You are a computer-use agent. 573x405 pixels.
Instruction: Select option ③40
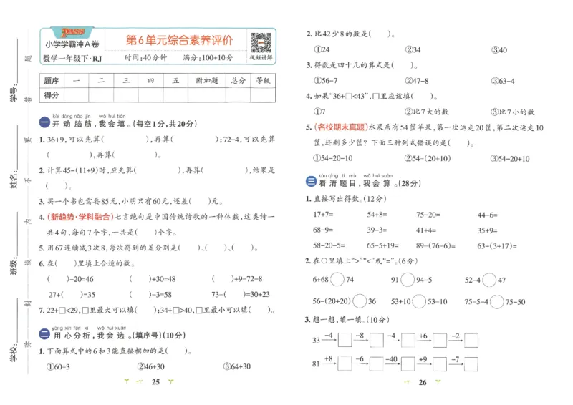[499, 49]
